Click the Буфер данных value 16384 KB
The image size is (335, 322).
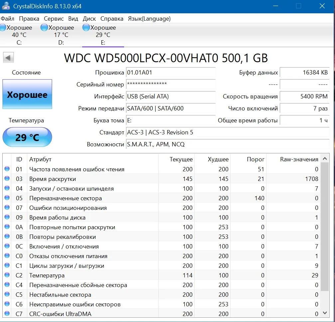coord(305,73)
